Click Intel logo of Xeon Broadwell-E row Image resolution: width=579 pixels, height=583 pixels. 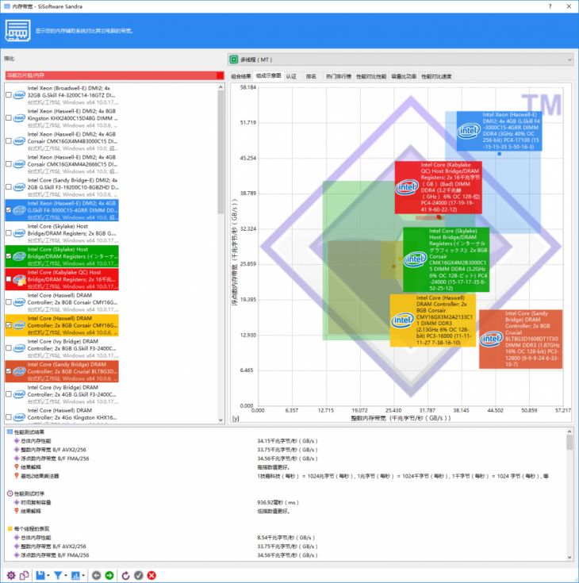19,95
